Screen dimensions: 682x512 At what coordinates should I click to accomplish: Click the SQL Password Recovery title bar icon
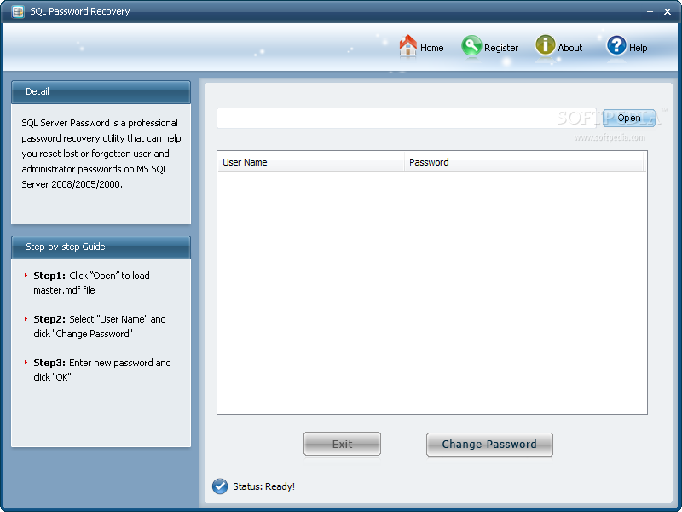point(18,12)
